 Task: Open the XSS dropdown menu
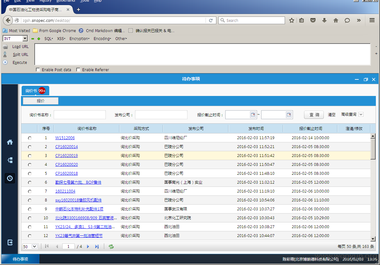(61, 38)
